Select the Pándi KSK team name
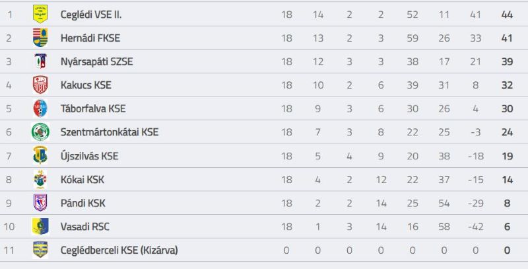This screenshot has width=528, height=269. coord(83,203)
